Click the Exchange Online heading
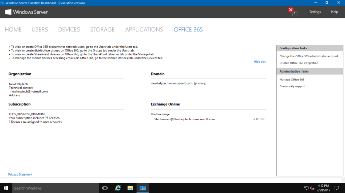Viewport: 345px width, 193px height. coord(165,104)
